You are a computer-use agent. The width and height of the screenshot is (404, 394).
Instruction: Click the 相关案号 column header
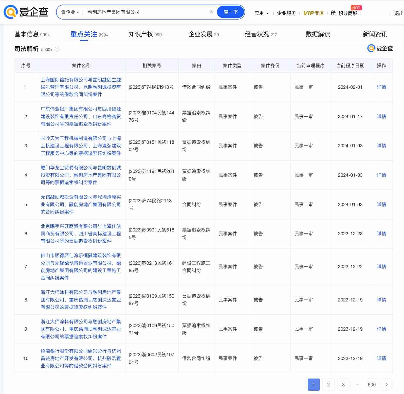pyautogui.click(x=152, y=65)
